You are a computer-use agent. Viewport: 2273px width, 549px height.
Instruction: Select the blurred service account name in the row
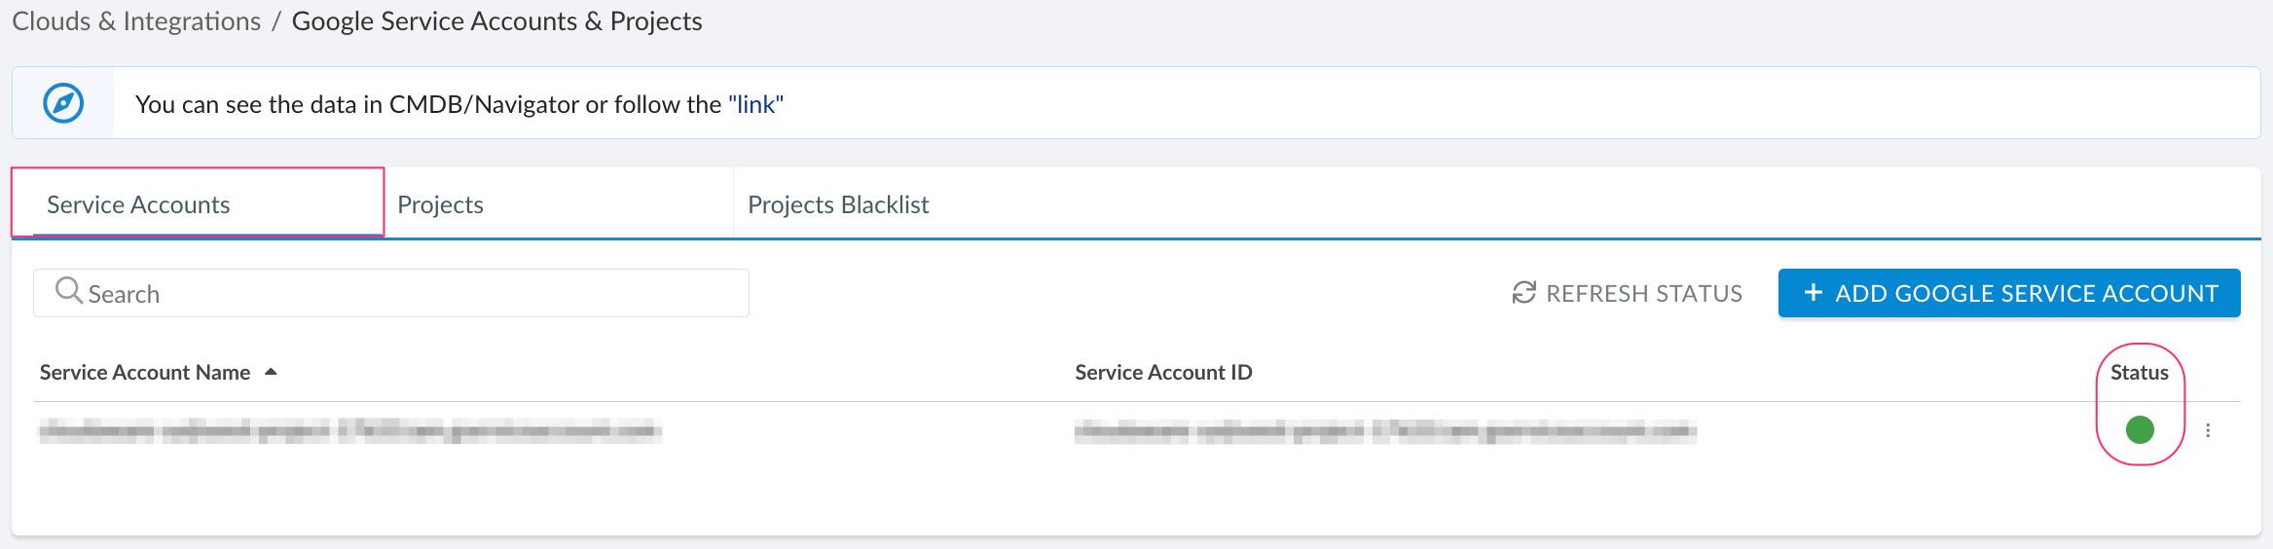click(350, 430)
